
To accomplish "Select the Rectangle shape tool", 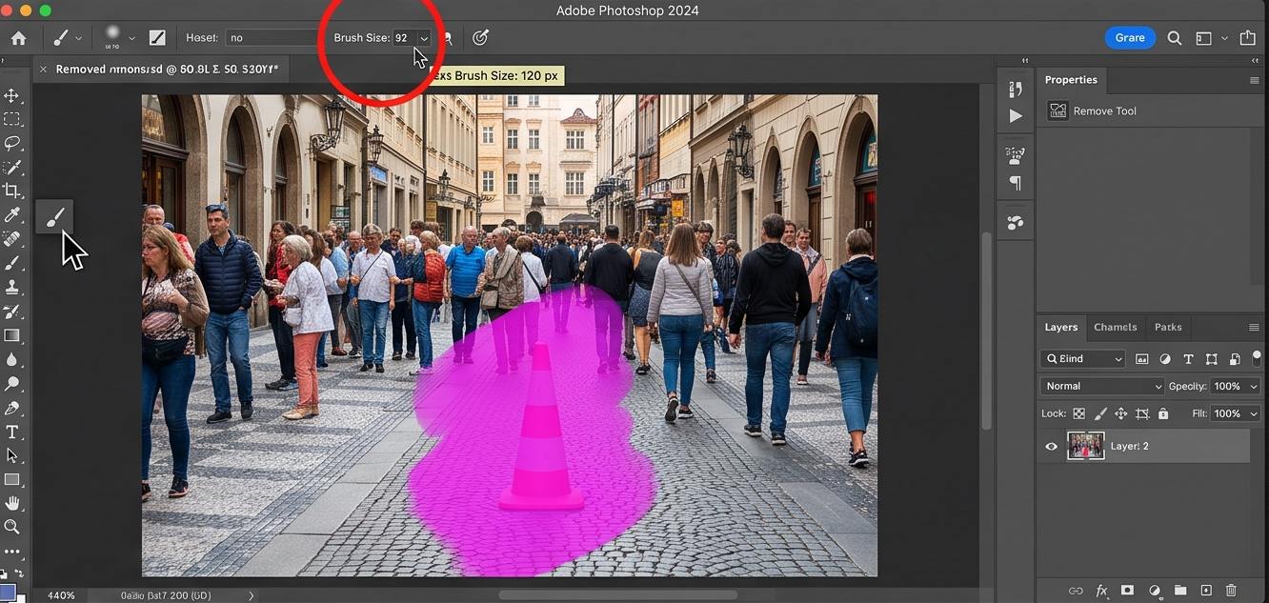I will point(11,479).
